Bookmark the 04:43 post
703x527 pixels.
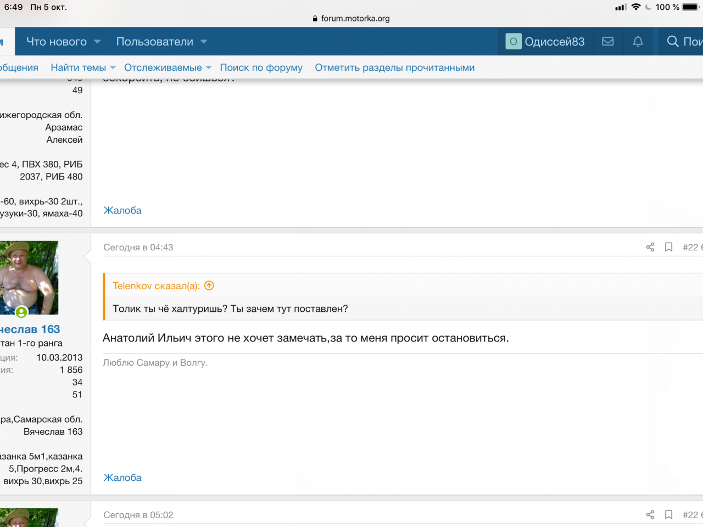coord(668,247)
